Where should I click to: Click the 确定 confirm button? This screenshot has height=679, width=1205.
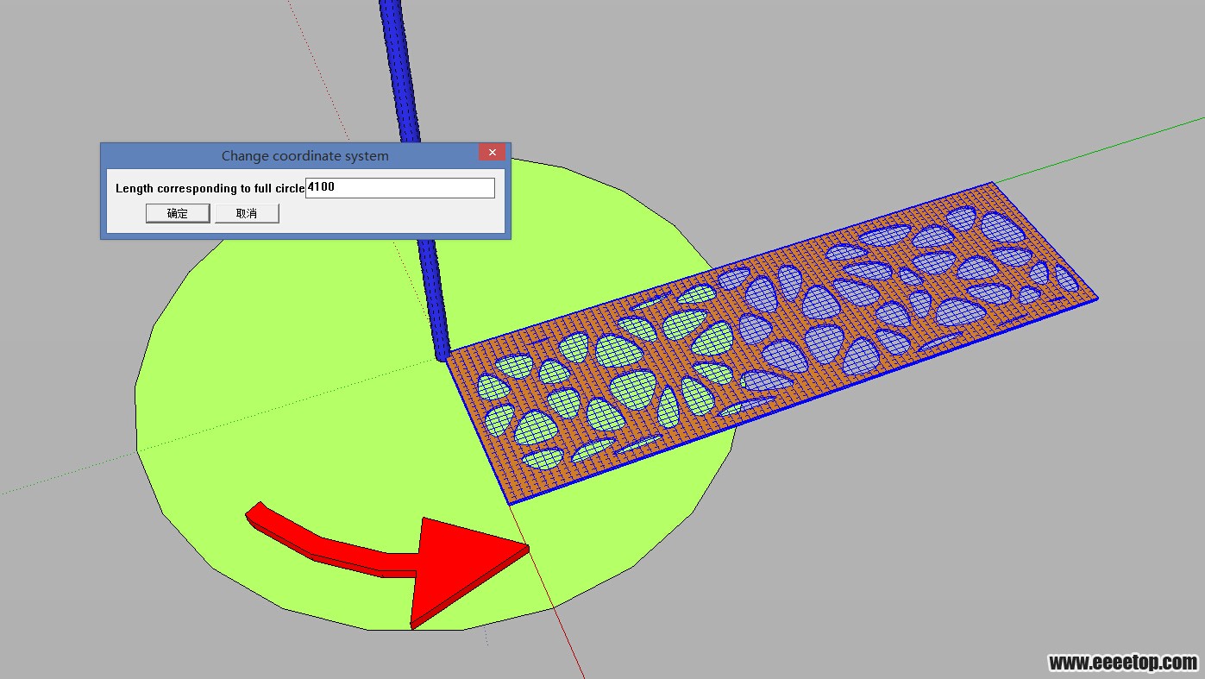[x=178, y=213]
